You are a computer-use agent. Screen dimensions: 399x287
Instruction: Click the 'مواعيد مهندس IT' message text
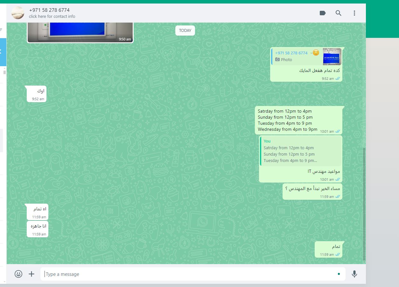coord(324,171)
